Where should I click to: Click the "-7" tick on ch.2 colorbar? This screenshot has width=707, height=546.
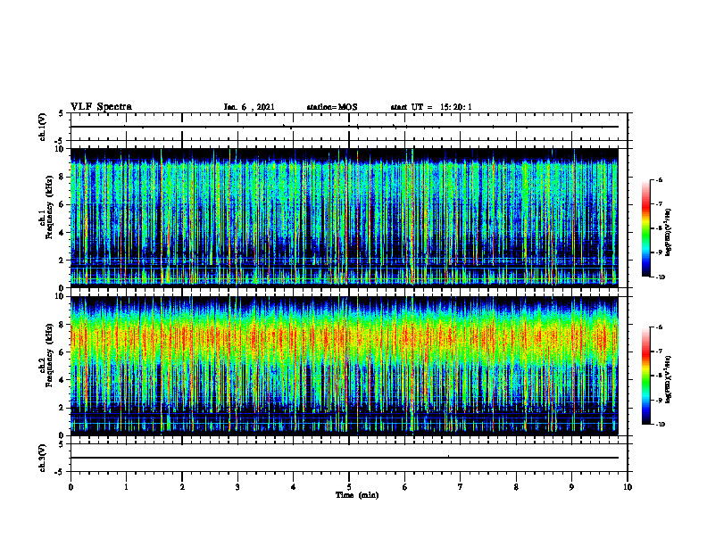tap(659, 352)
